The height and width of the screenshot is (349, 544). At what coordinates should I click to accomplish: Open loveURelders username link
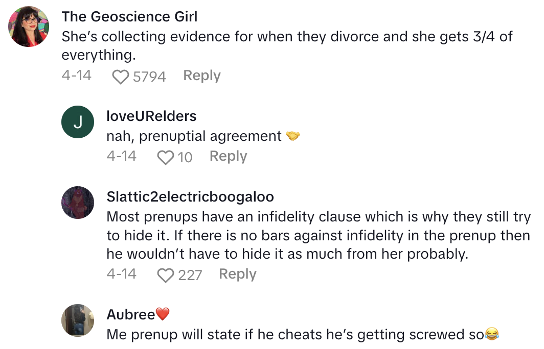click(x=151, y=116)
